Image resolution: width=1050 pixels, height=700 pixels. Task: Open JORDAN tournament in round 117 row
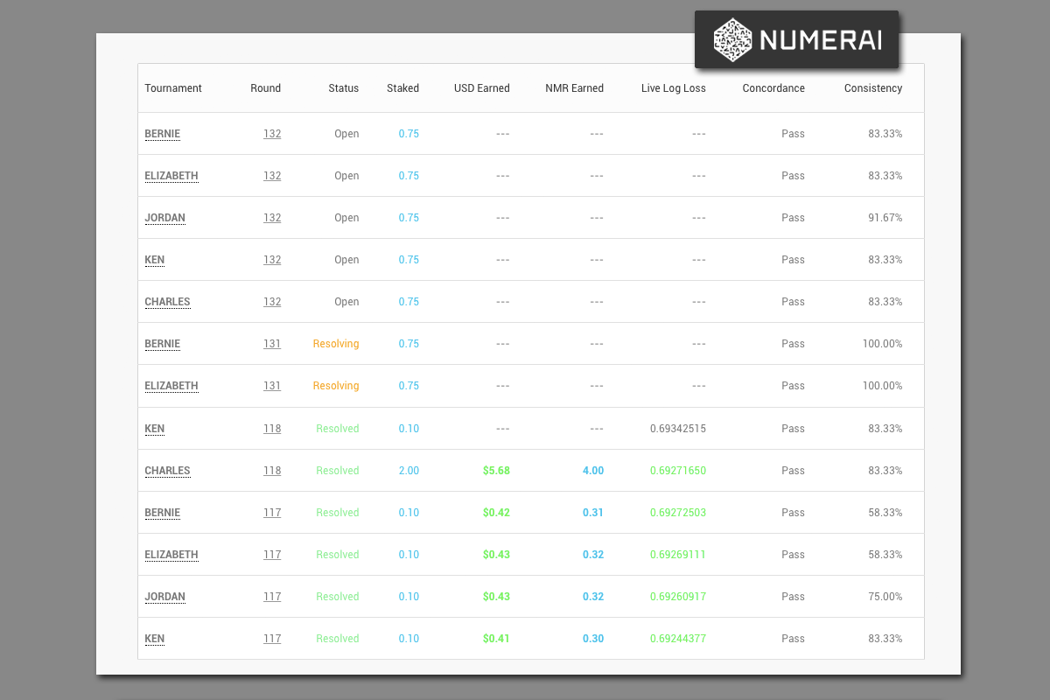tap(165, 597)
